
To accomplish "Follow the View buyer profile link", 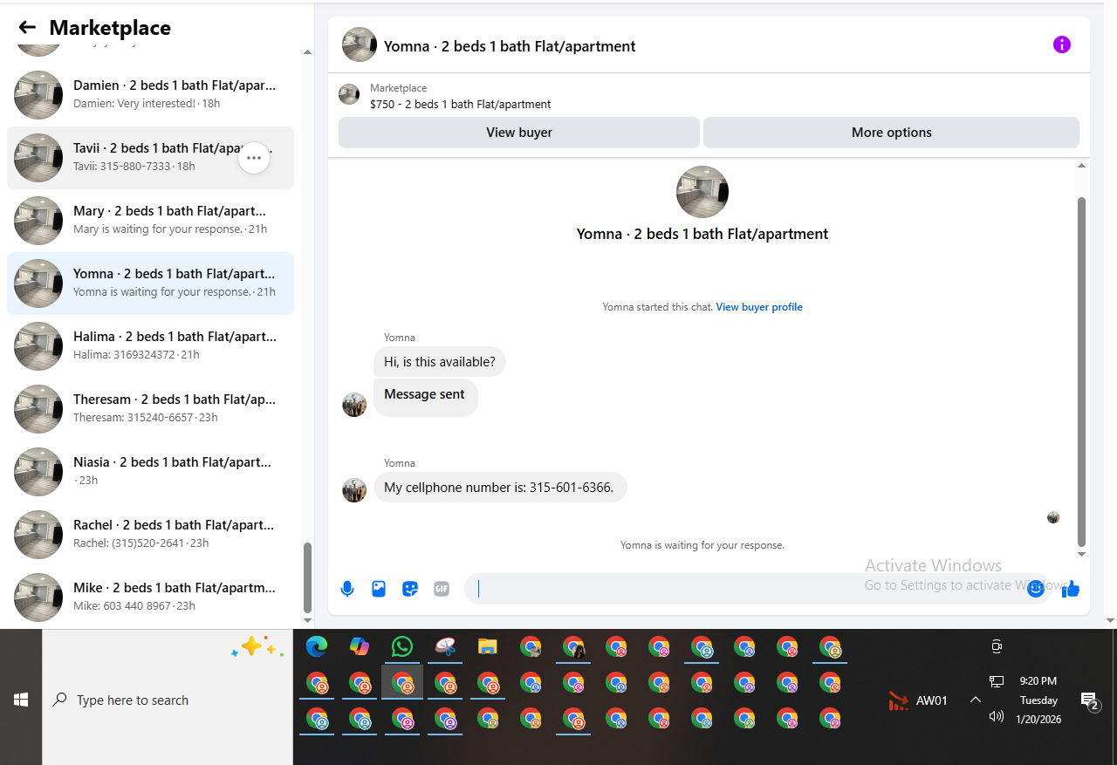I will (x=759, y=307).
